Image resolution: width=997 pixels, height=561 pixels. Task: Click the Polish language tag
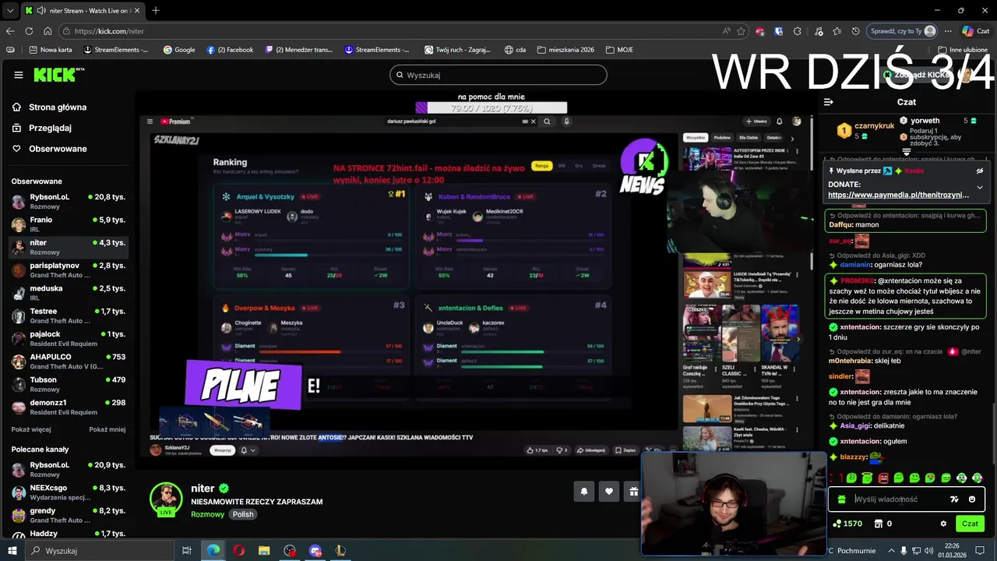pyautogui.click(x=243, y=514)
